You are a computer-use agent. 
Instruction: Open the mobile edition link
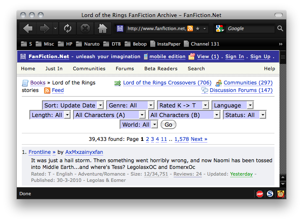coord(167,56)
